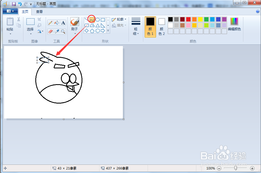Viewport: 261px width, 173px height.
Task: Click the zoom slider handle
Action: click(x=235, y=168)
